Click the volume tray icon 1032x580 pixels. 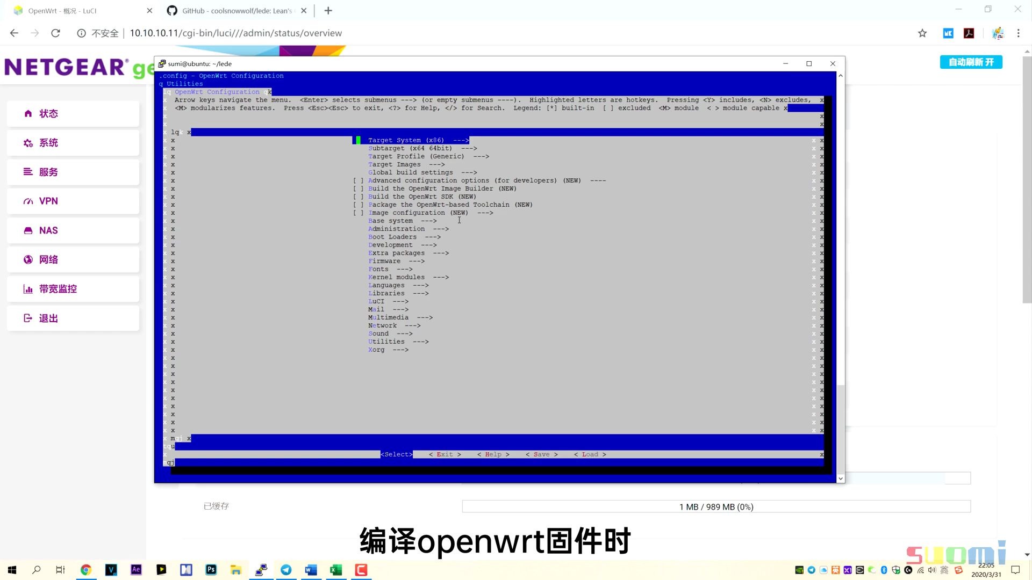(x=931, y=570)
